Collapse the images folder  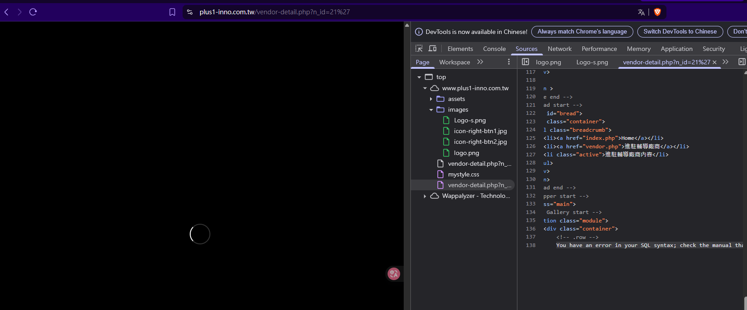(431, 110)
